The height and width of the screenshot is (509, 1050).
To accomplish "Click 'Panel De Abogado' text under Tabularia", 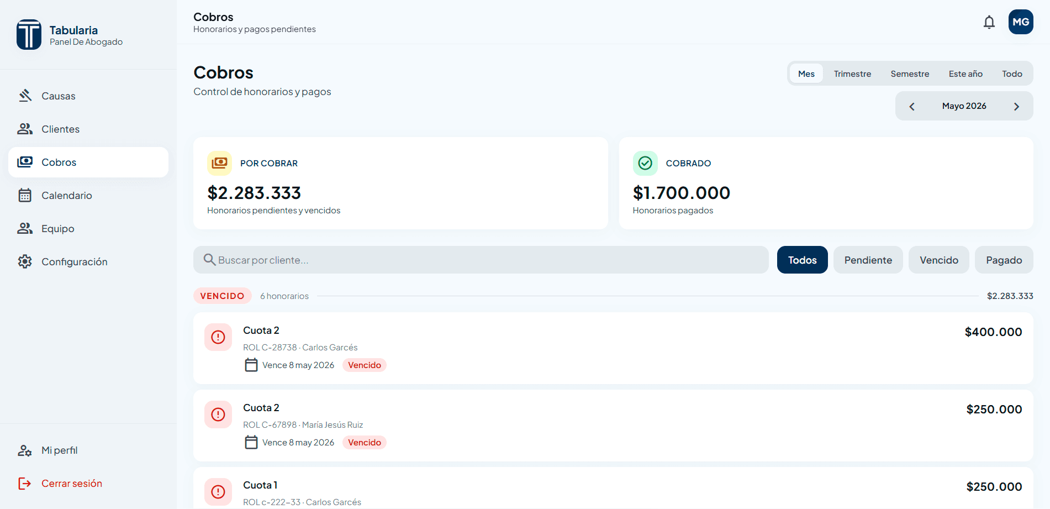I will pyautogui.click(x=86, y=42).
